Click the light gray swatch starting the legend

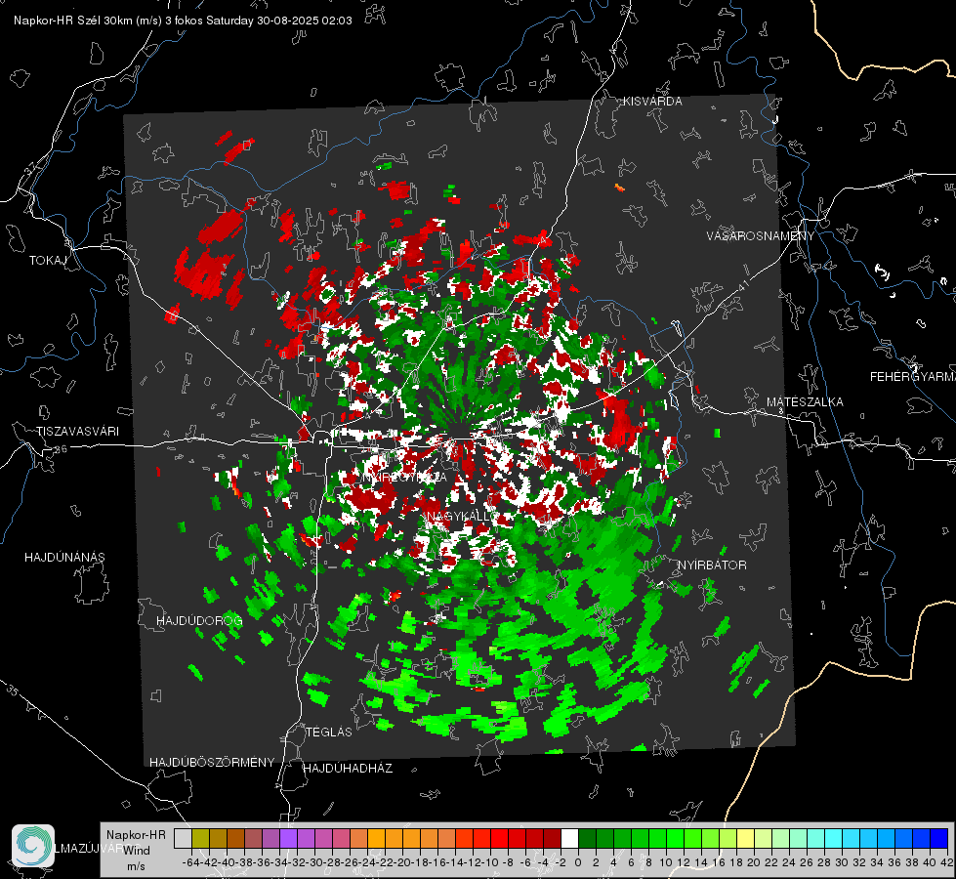click(183, 838)
